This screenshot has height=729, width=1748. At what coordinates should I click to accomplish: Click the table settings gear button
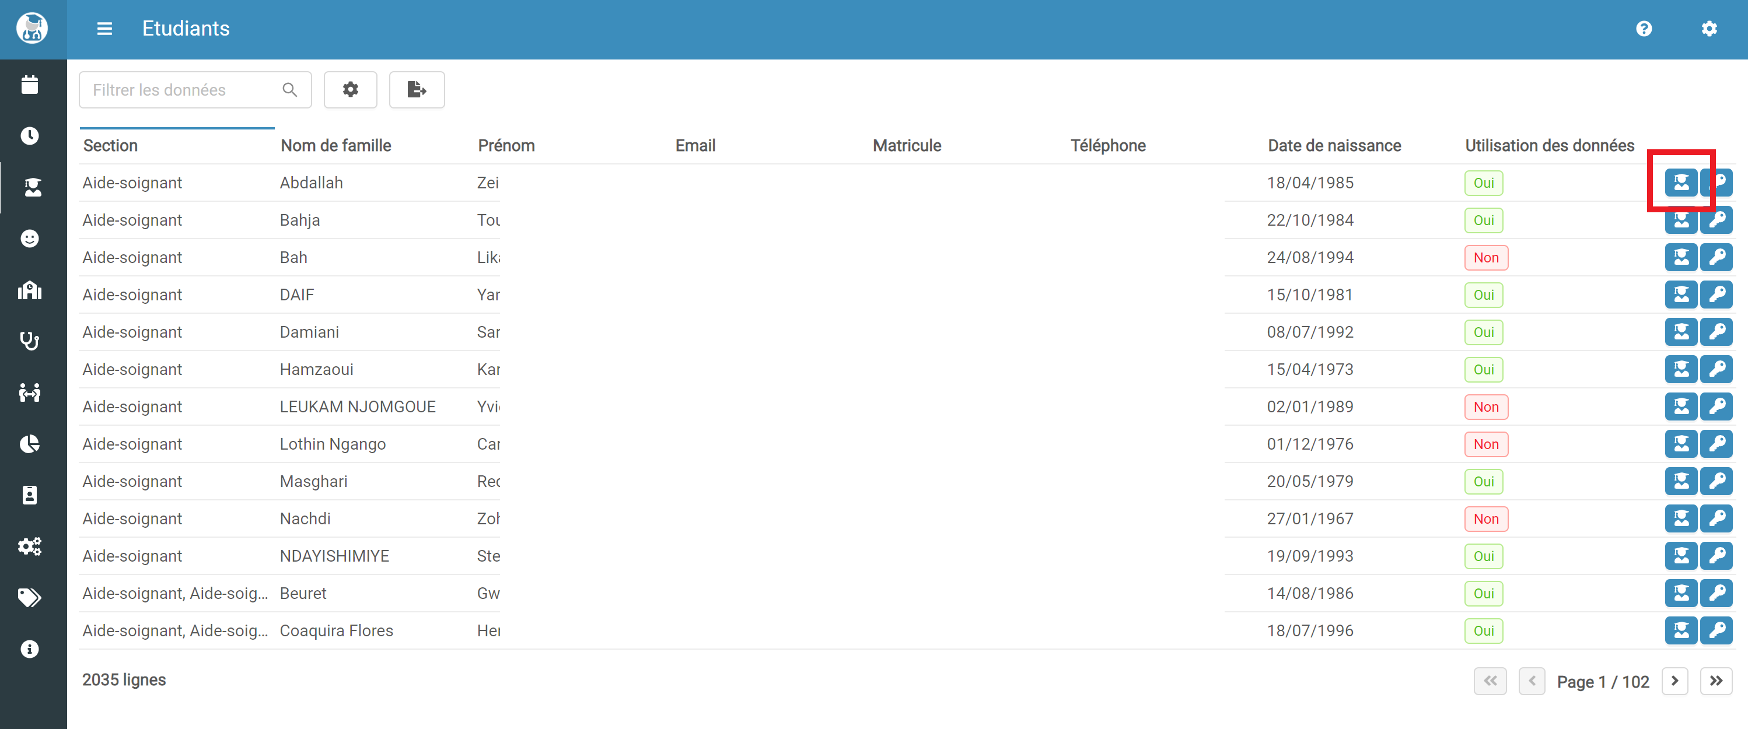click(x=350, y=89)
